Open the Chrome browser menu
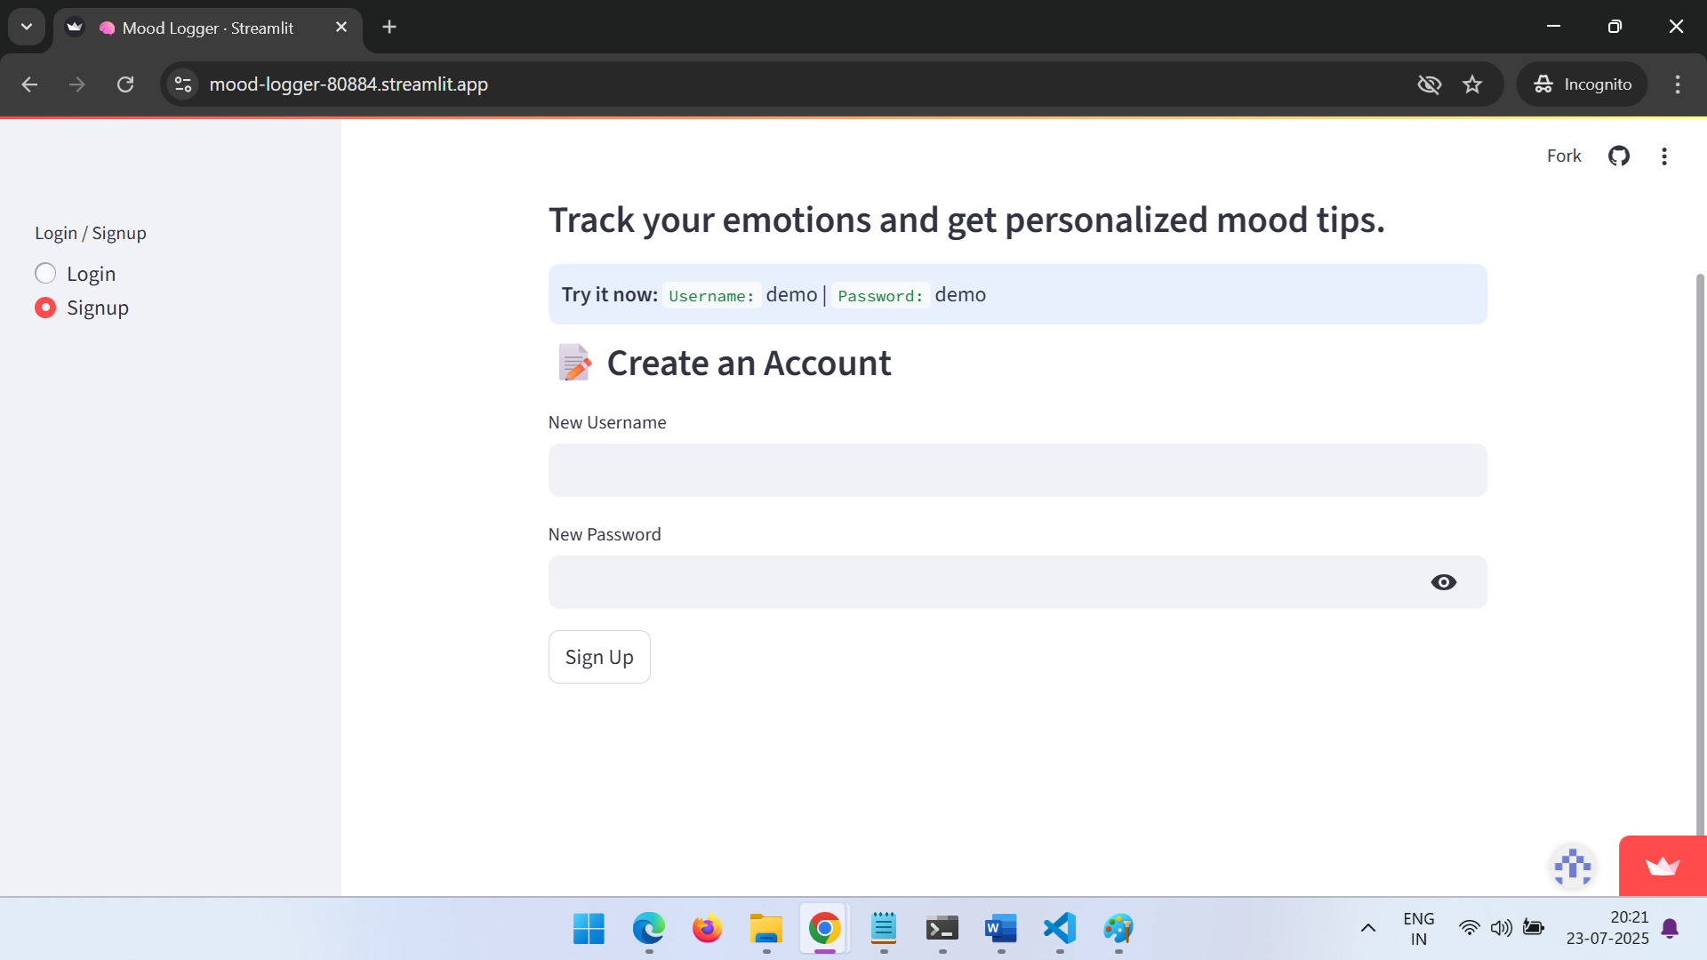 pyautogui.click(x=1678, y=84)
